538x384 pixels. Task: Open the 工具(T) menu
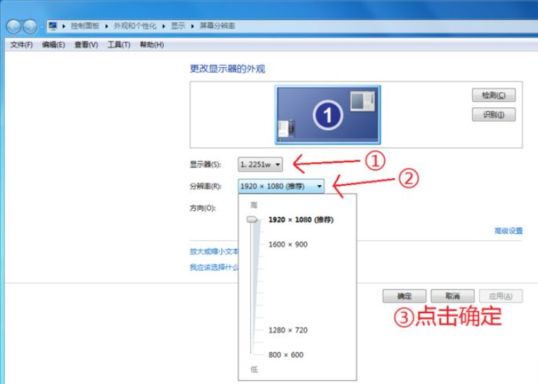pos(119,45)
